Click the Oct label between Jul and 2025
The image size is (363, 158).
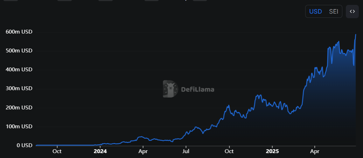tap(229, 151)
